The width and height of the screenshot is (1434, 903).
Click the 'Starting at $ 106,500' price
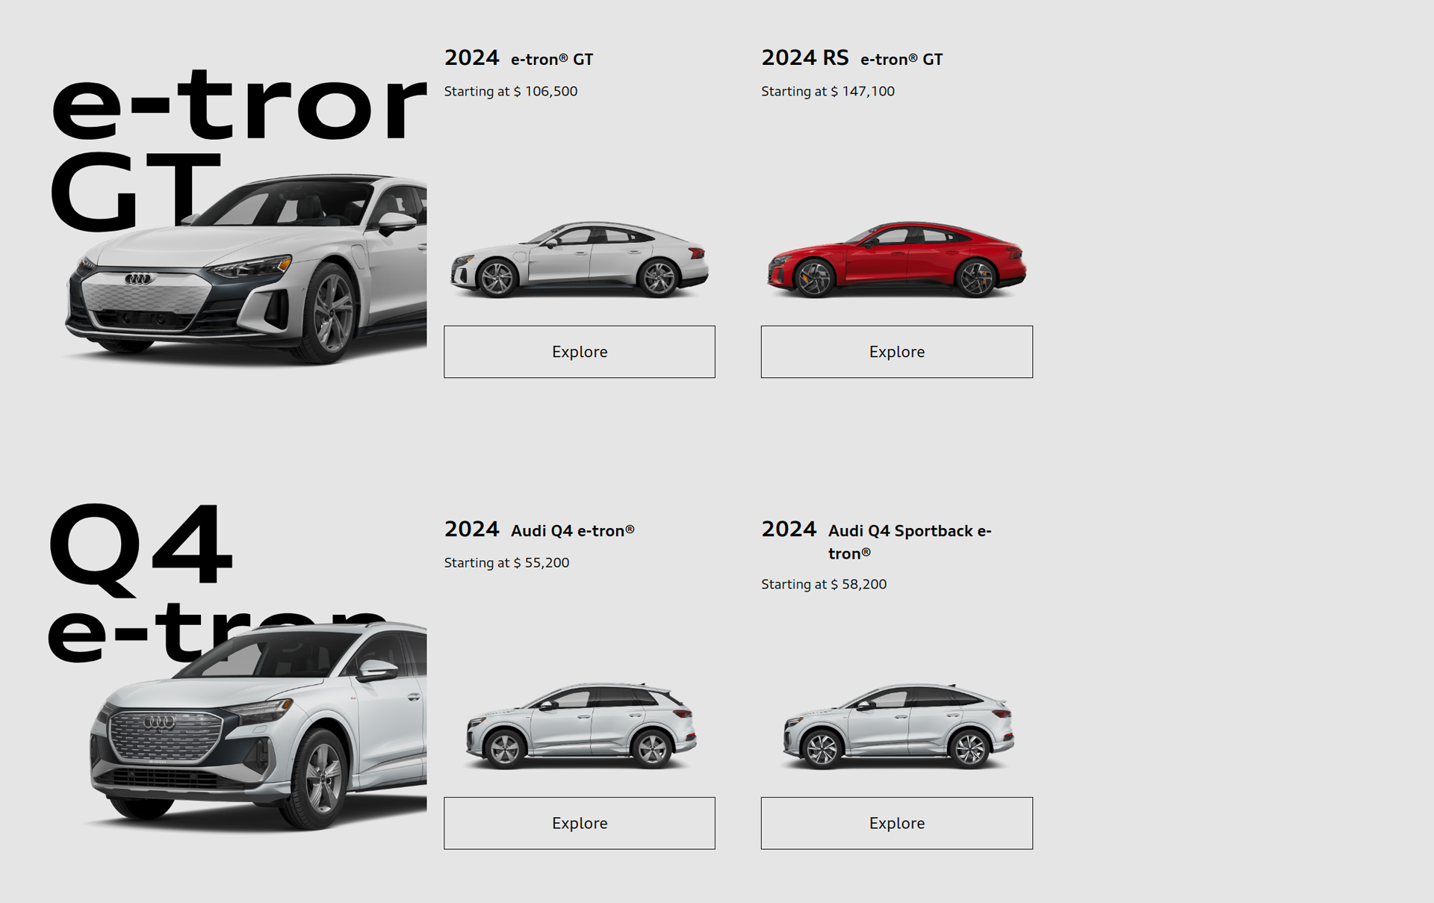(x=511, y=91)
